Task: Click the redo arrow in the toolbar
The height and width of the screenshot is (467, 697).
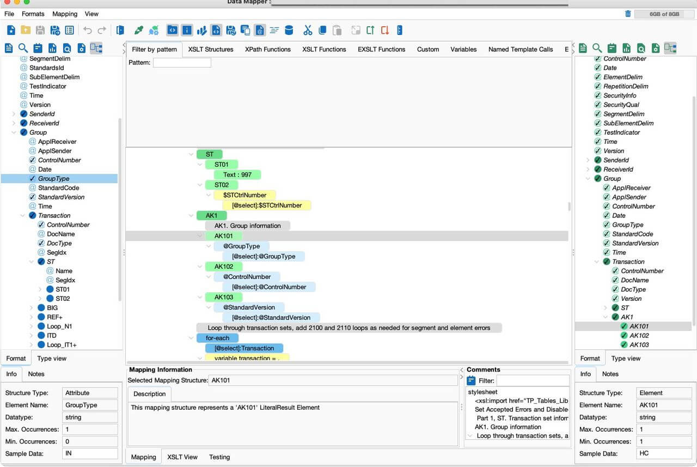Action: click(102, 30)
